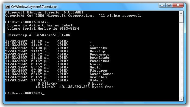This screenshot has height=107, width=190.
Task: Minimize the cmd.exe window
Action: [162, 5]
